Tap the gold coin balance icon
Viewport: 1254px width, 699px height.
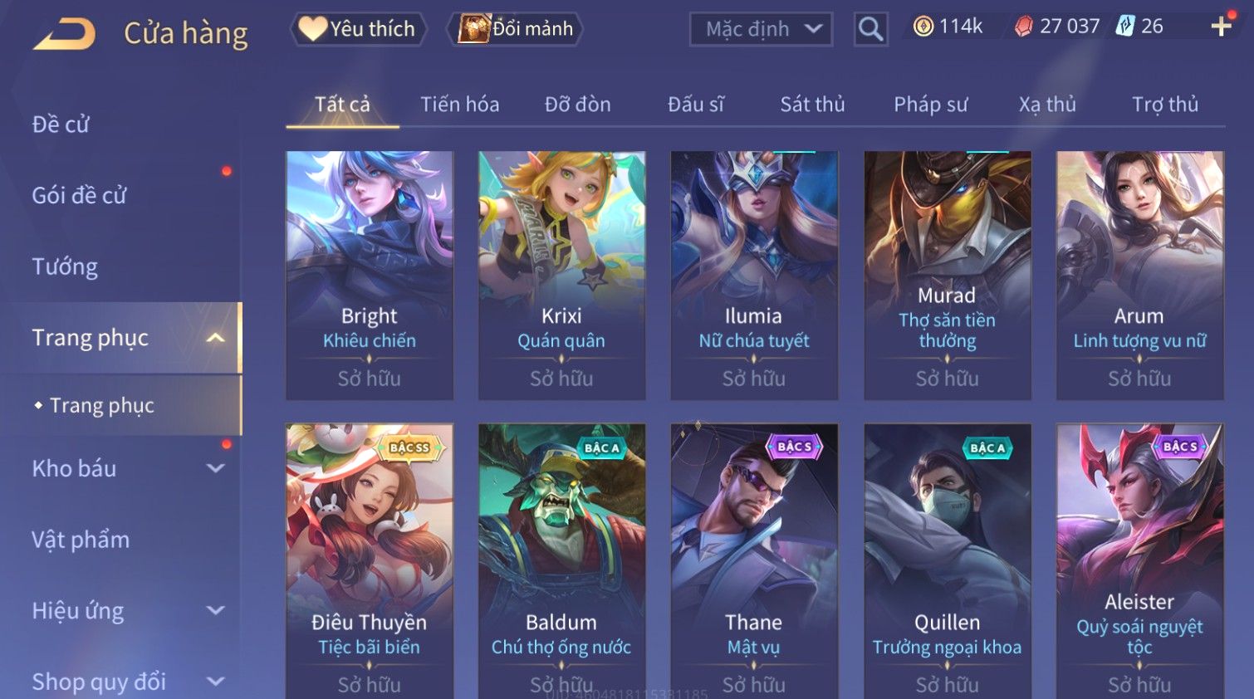pos(923,27)
